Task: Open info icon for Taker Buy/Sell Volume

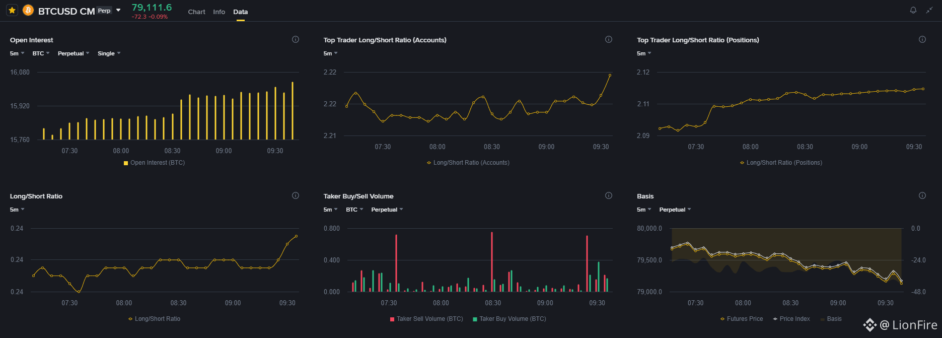Action: tap(609, 195)
